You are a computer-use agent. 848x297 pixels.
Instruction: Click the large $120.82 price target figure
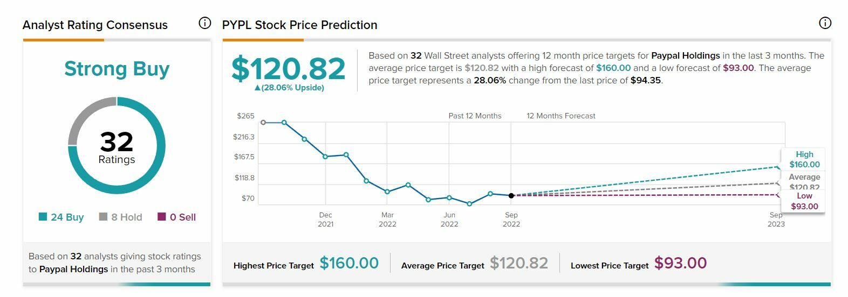[289, 69]
